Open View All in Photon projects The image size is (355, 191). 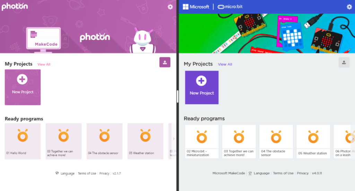pos(44,64)
